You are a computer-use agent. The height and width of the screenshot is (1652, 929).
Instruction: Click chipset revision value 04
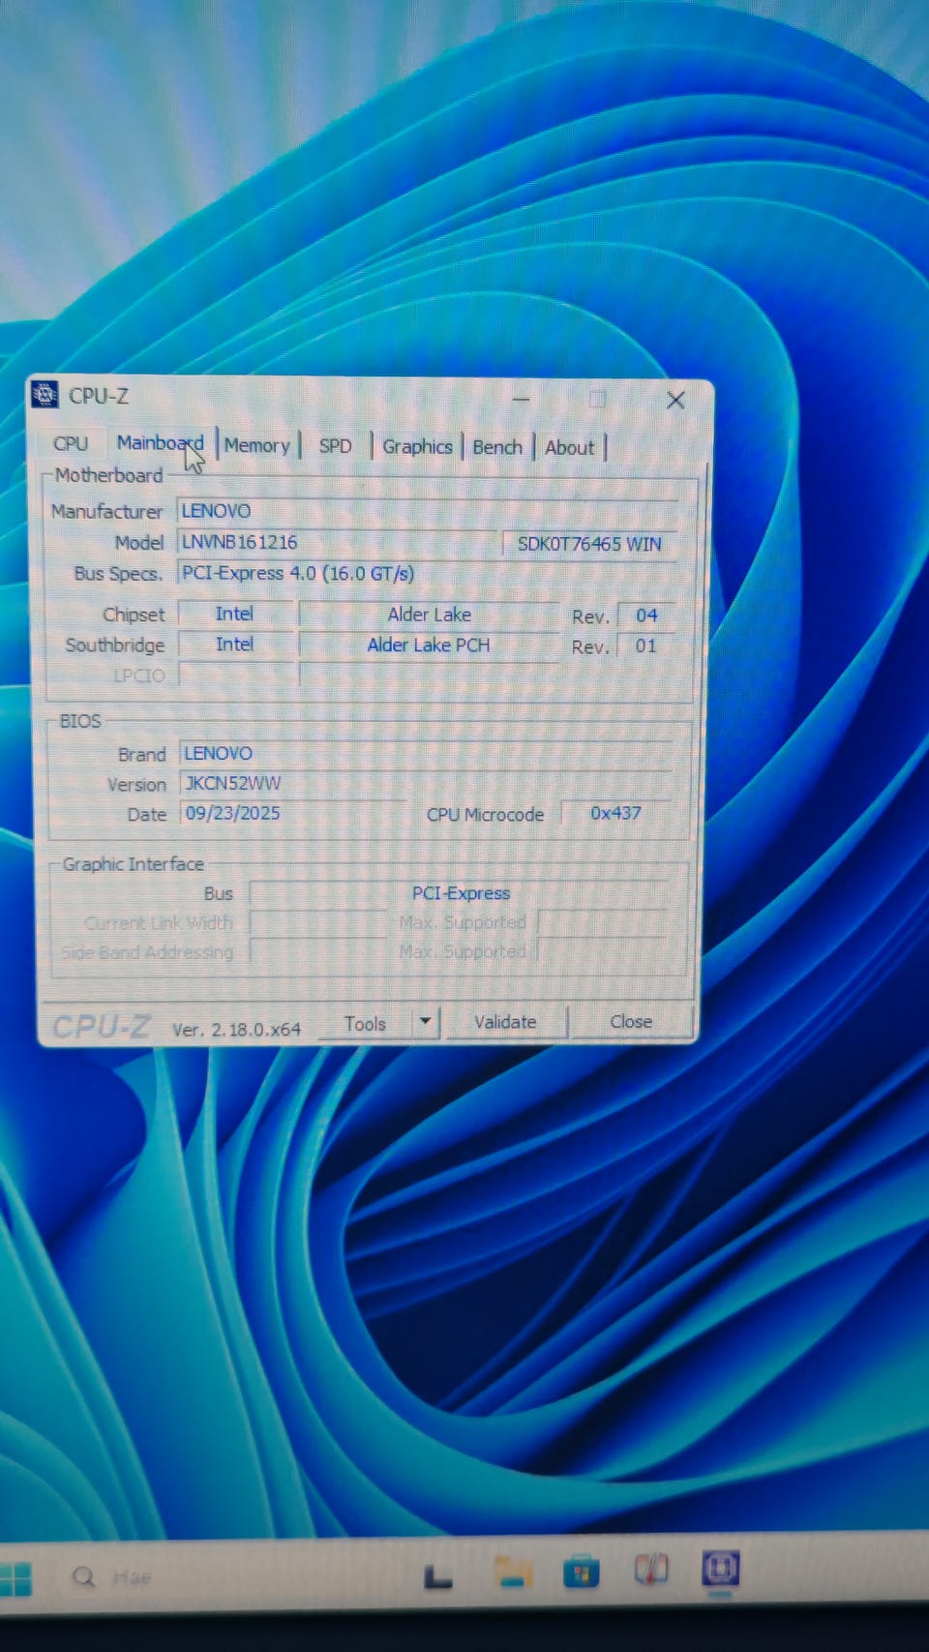tap(646, 616)
